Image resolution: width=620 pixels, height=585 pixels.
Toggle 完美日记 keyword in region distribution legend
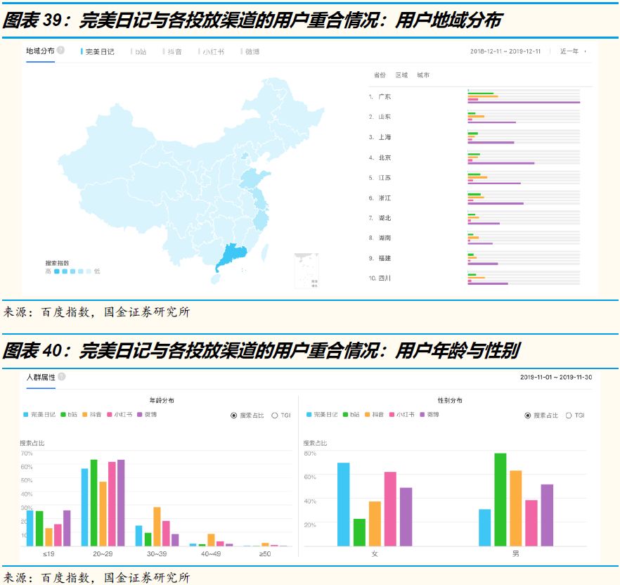(x=99, y=51)
